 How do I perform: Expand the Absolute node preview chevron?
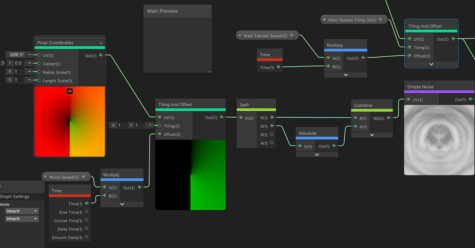pyautogui.click(x=317, y=155)
